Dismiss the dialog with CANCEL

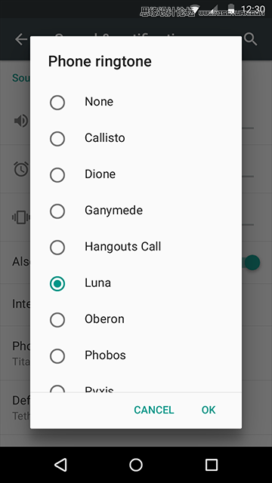point(154,410)
